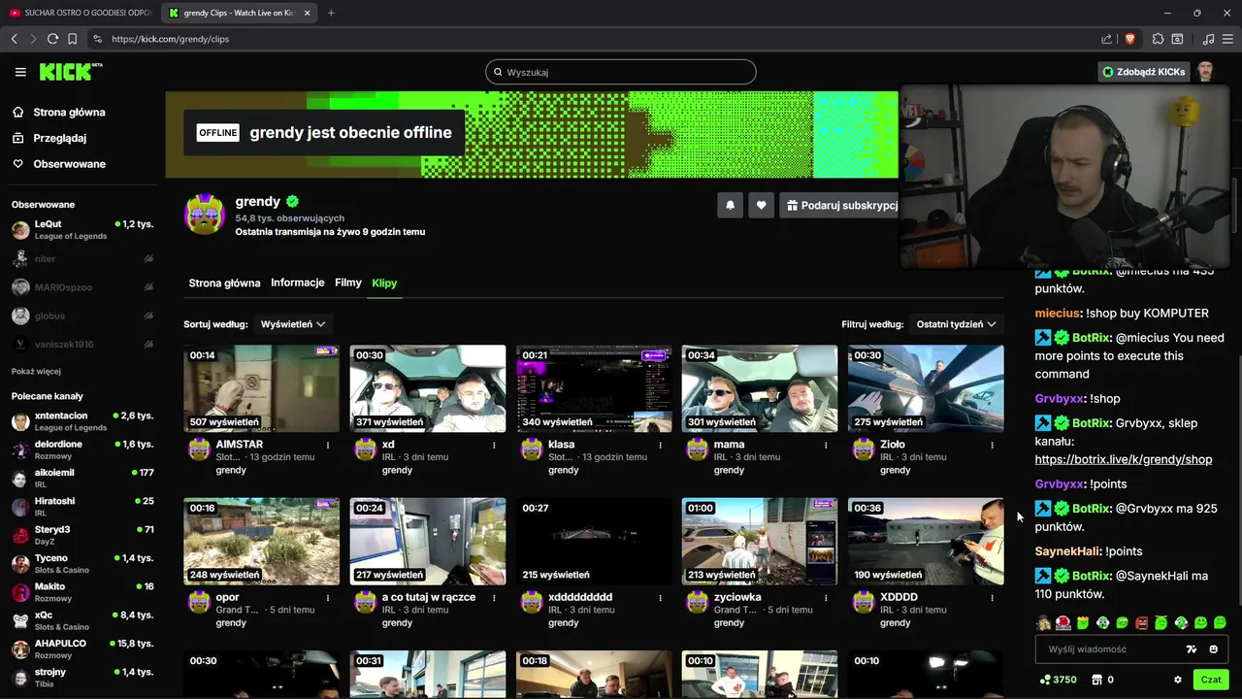Open the 7TV emote picker in chat
This screenshot has width=1242, height=699.
(x=1192, y=649)
